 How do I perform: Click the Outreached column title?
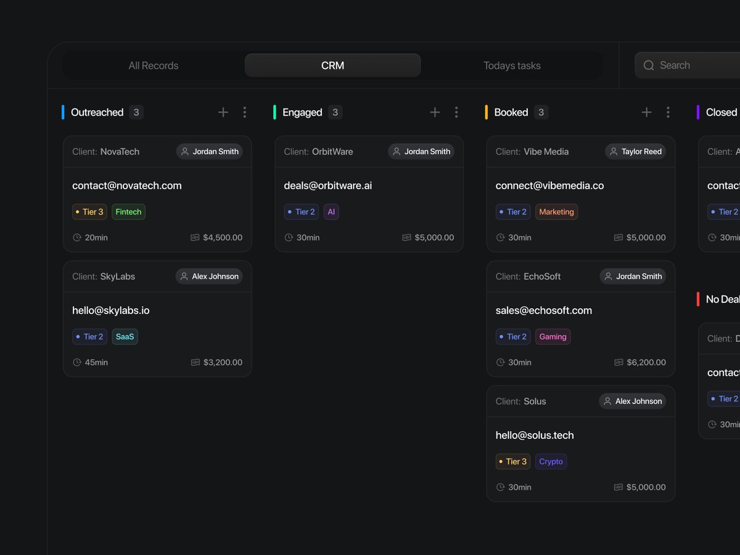coord(97,112)
